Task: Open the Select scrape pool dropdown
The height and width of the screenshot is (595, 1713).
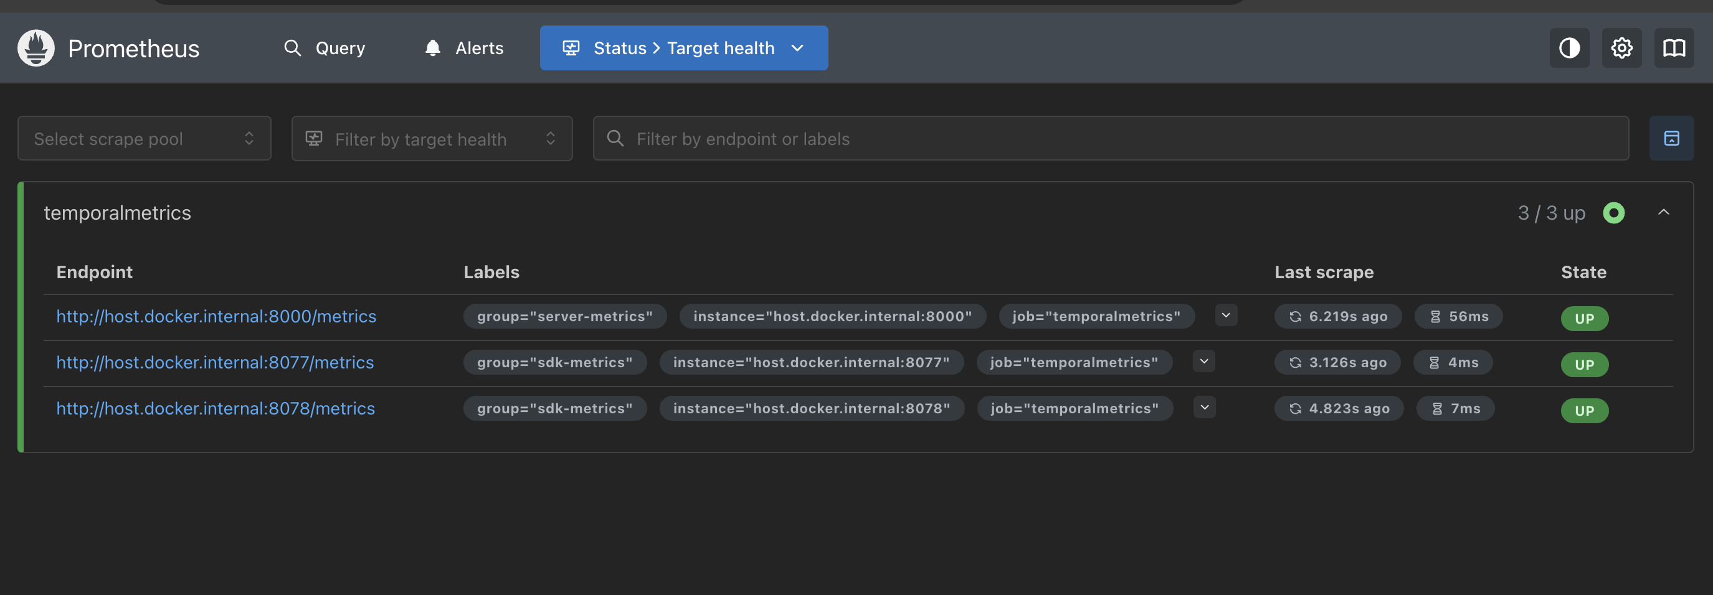Action: (x=145, y=138)
